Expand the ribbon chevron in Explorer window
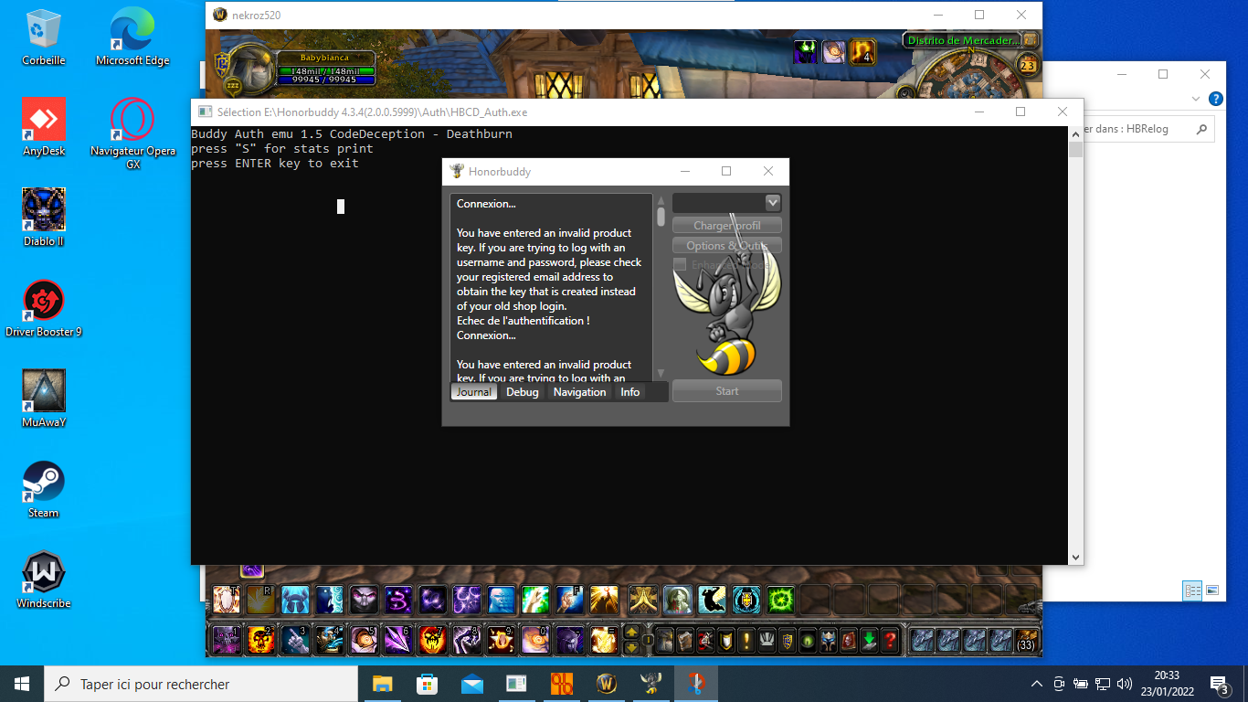Screen dimensions: 1248x702 (1196, 99)
